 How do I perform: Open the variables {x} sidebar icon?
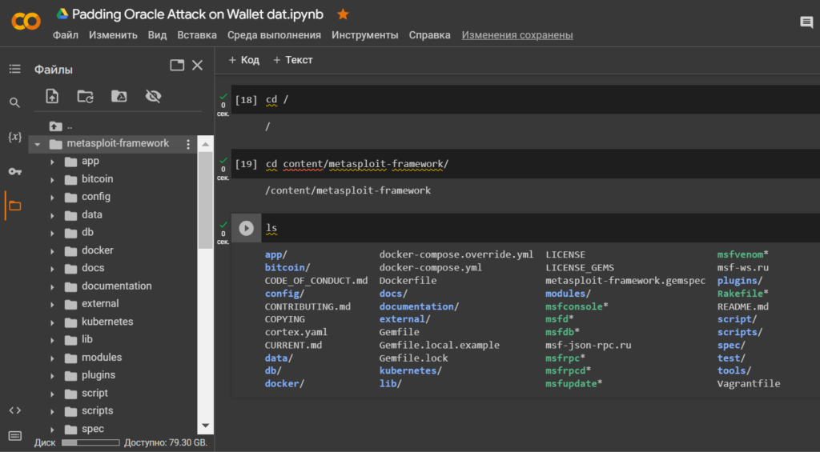click(x=14, y=137)
